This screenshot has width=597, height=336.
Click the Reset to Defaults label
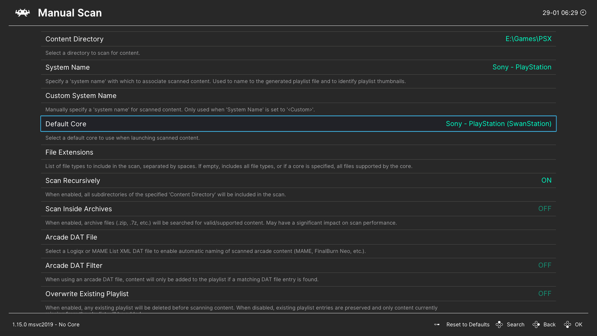click(468, 324)
